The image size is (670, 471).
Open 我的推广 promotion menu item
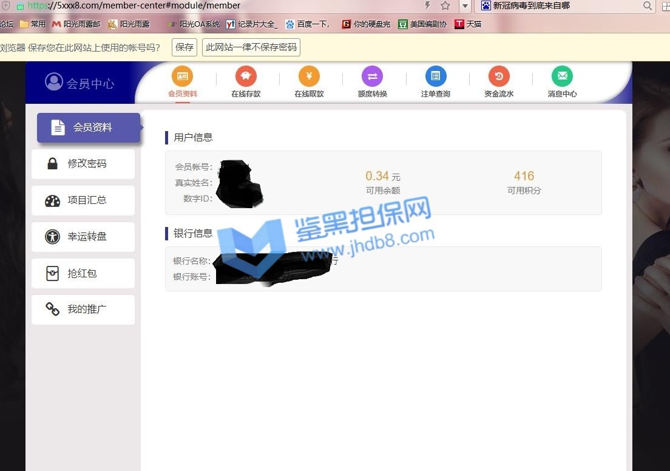coord(83,310)
